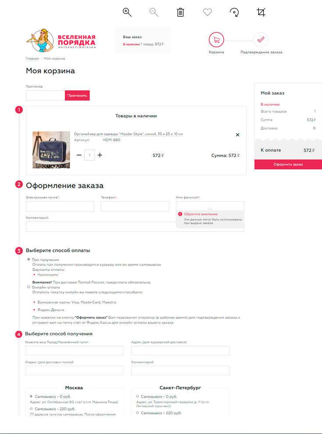Click the Подтверждение заказа checkmark icon
Viewport: 322px width, 434px height.
261,40
